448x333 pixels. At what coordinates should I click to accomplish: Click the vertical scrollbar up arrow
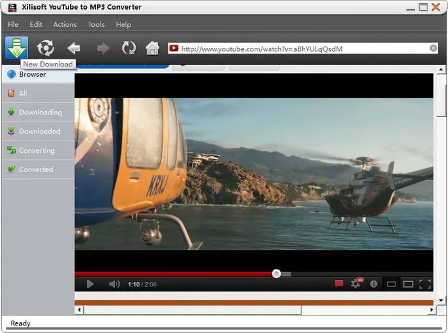(441, 69)
